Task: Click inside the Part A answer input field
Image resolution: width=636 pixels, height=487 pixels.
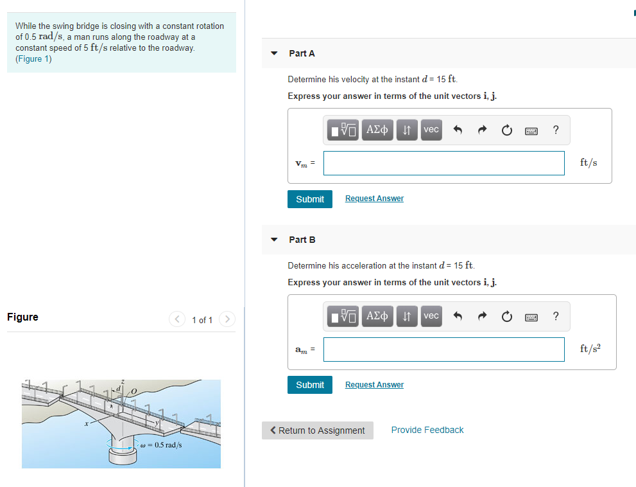Action: point(443,163)
